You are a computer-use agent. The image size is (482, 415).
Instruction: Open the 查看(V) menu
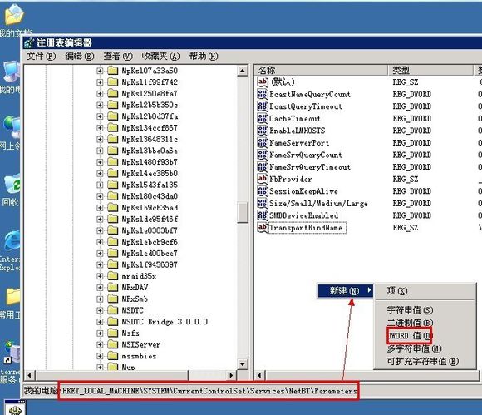[118, 57]
